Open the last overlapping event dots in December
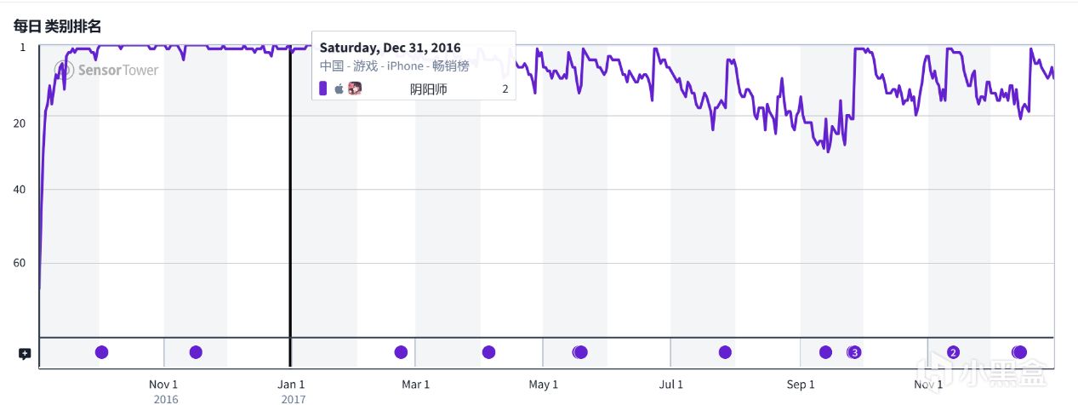 pos(1019,352)
